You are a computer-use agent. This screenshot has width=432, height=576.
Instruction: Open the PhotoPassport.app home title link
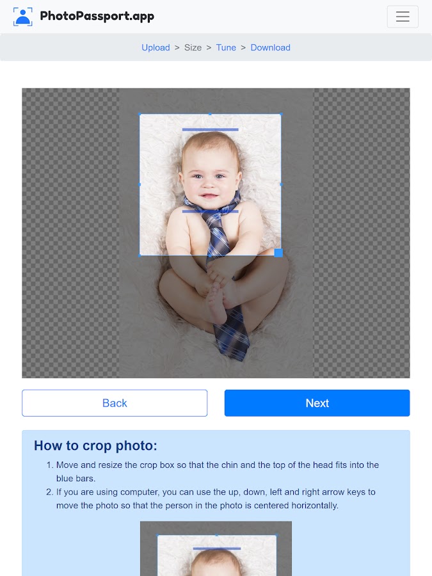(x=97, y=16)
